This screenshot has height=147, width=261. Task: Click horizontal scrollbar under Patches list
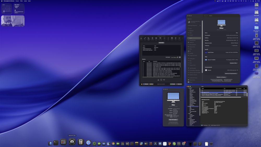click(x=158, y=77)
